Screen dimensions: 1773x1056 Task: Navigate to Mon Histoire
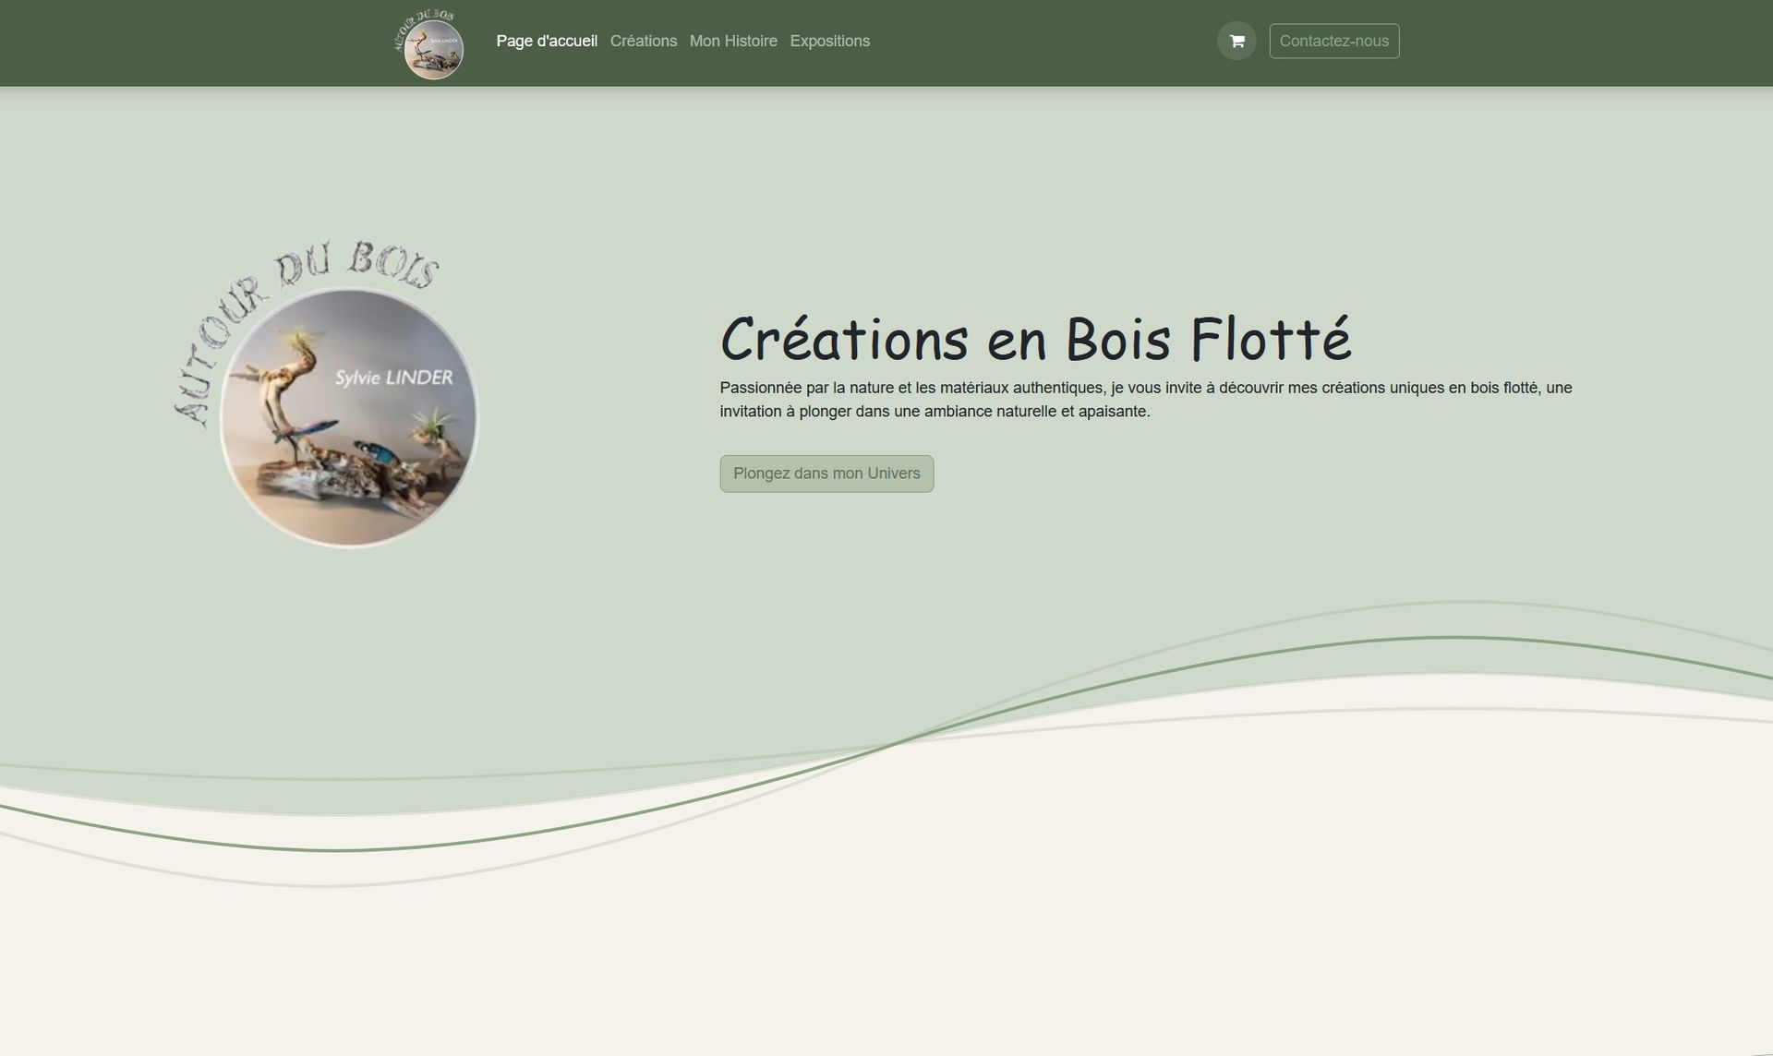click(732, 41)
